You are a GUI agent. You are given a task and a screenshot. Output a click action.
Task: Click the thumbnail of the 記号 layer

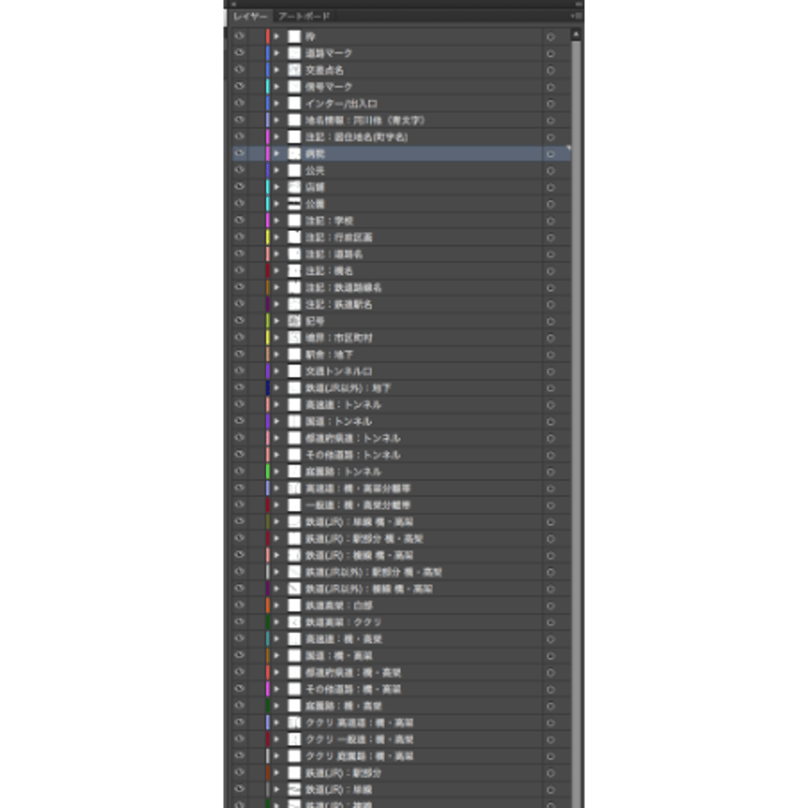294,321
